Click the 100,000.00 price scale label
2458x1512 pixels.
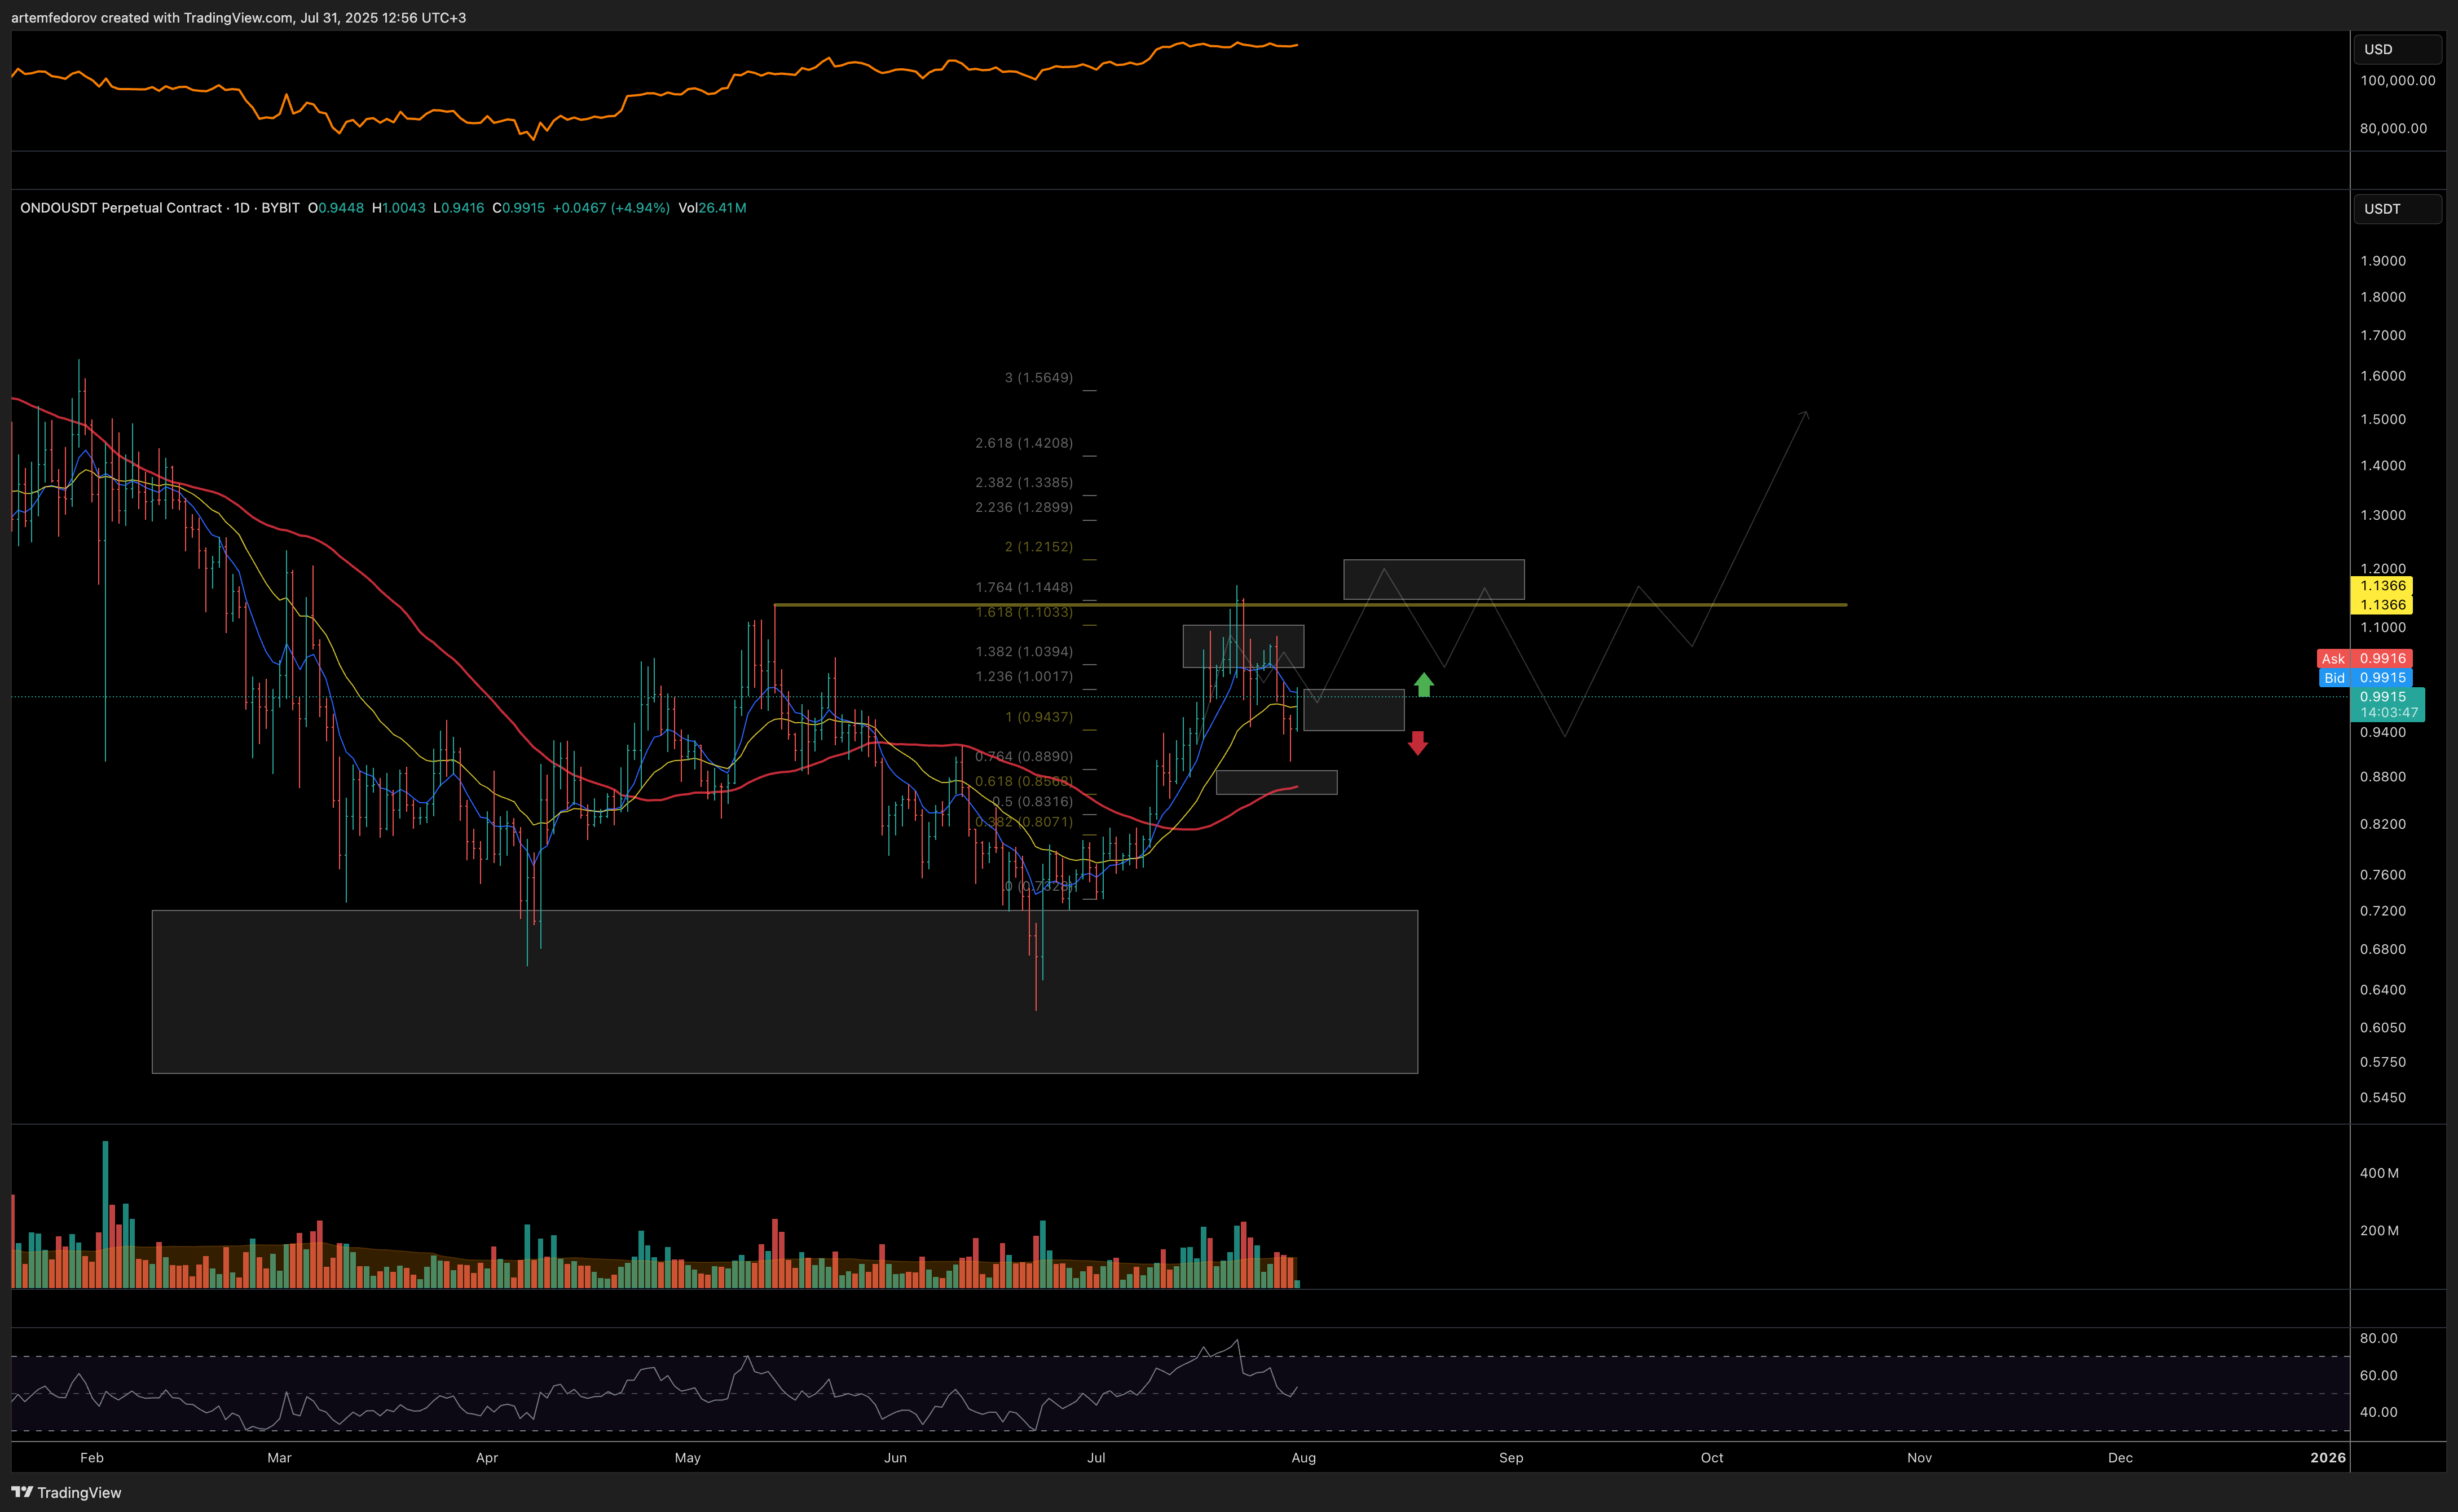2397,80
